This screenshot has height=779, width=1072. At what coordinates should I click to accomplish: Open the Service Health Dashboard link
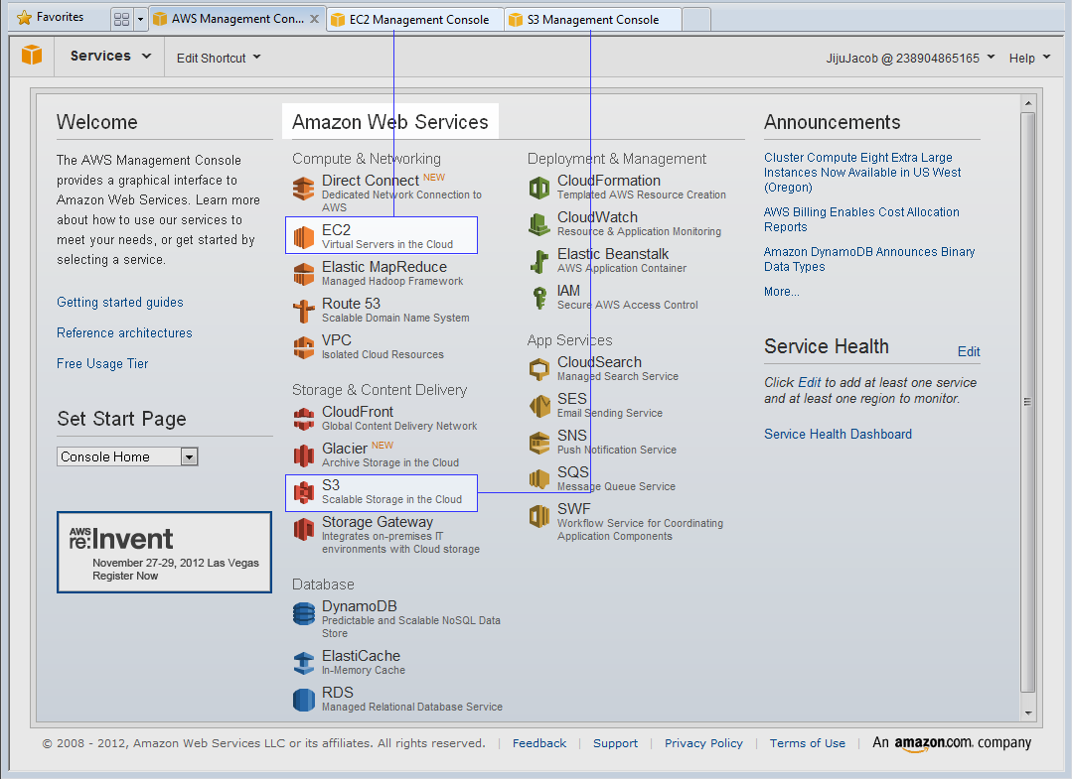click(x=838, y=434)
